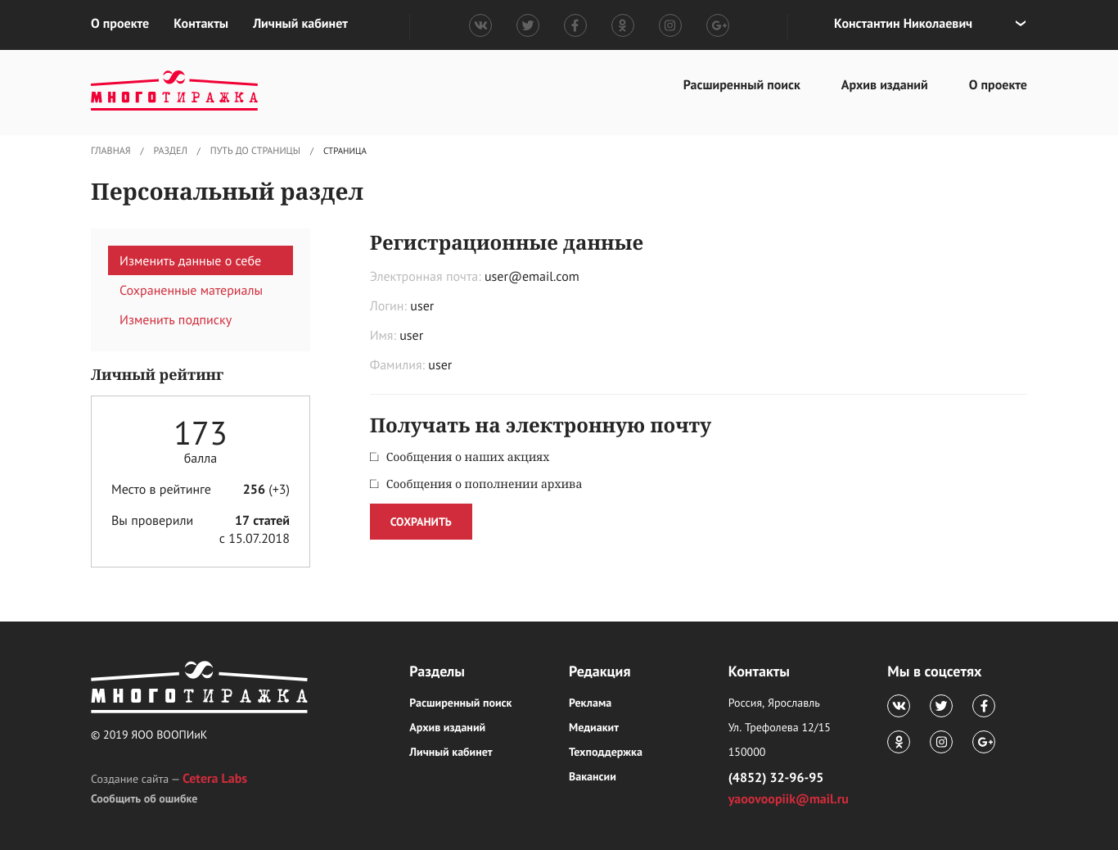Open the Контакты menu item

click(201, 24)
